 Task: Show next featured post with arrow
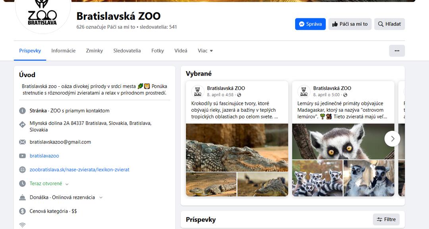tap(392, 139)
